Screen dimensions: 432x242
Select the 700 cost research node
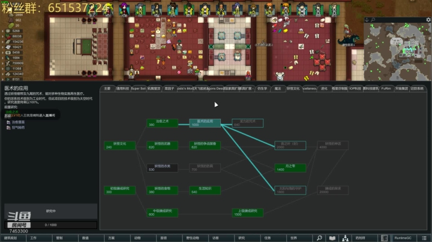point(205,168)
